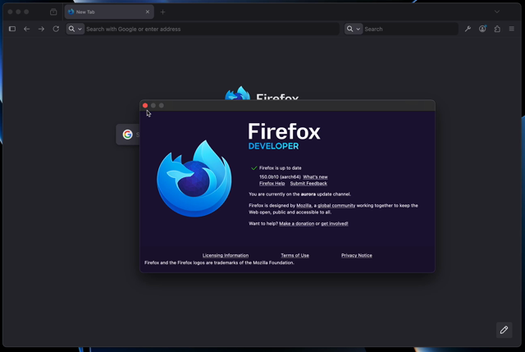Open the Firefox View icon in tab bar
The height and width of the screenshot is (352, 525).
coord(53,12)
